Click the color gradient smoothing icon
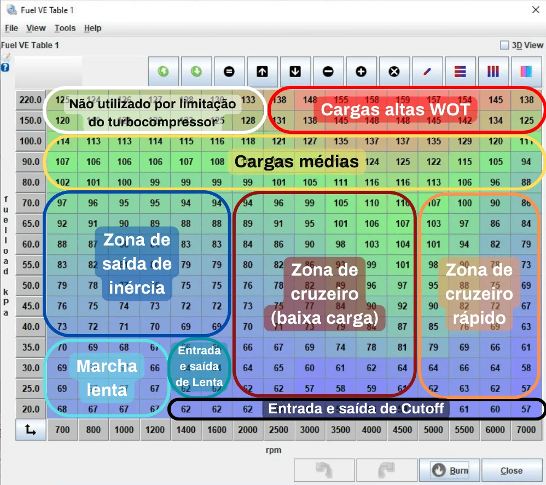Image resolution: width=546 pixels, height=485 pixels. pos(526,72)
